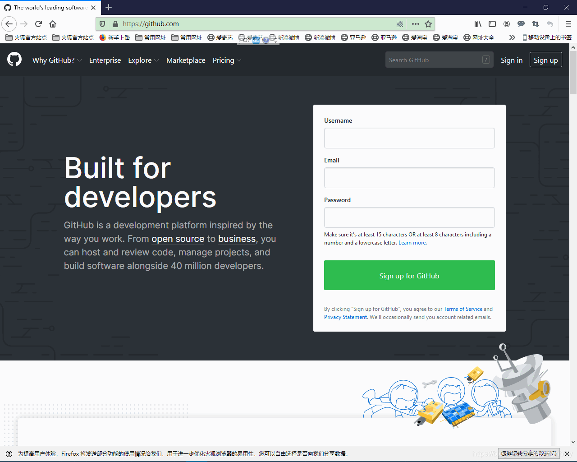Open the Firefox account icon

pyautogui.click(x=507, y=24)
